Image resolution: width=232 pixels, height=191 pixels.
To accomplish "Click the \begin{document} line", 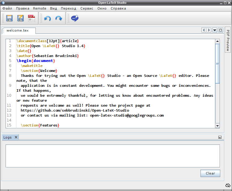I will 36,61.
